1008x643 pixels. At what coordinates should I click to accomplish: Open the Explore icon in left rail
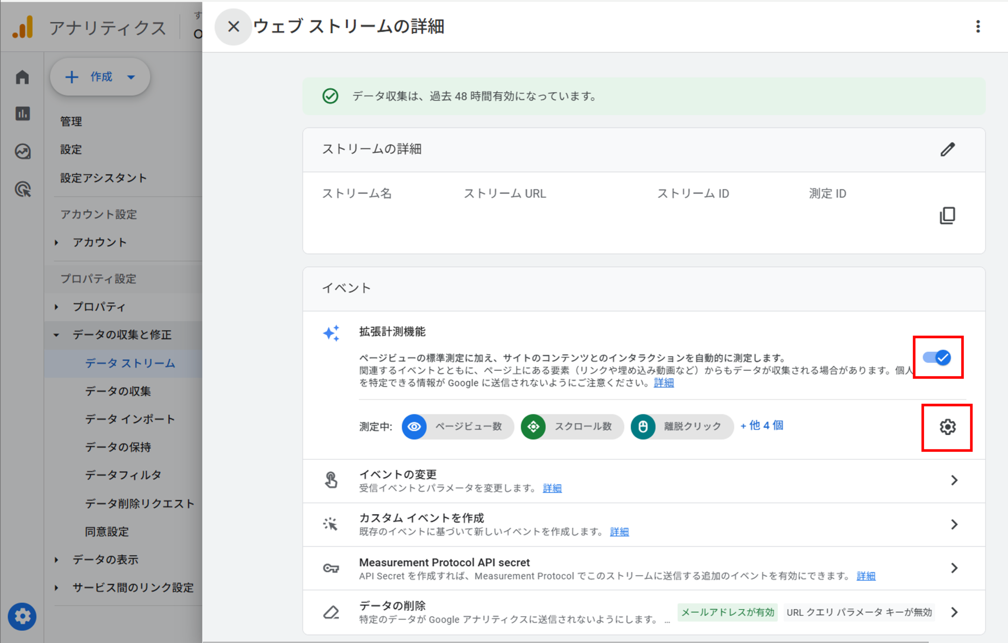coord(22,152)
